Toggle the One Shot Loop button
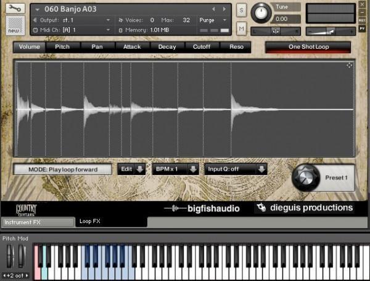Image resolution: width=370 pixels, height=281 pixels. [x=308, y=47]
